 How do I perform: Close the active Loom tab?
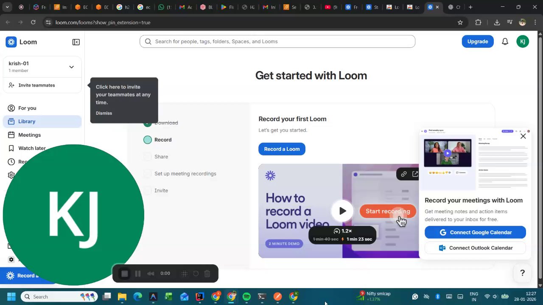click(437, 7)
